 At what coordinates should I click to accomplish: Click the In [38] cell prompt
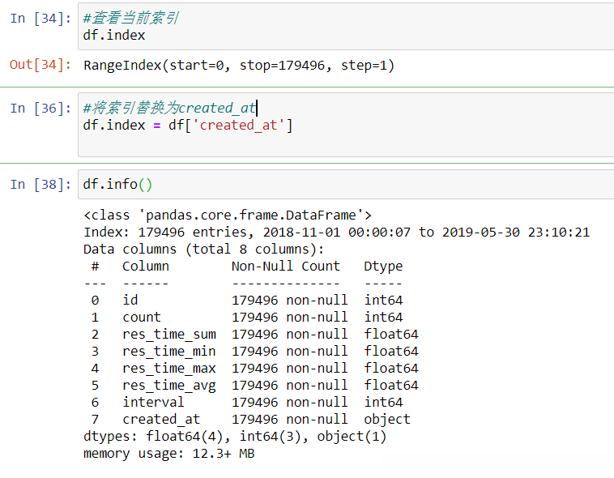[x=36, y=185]
